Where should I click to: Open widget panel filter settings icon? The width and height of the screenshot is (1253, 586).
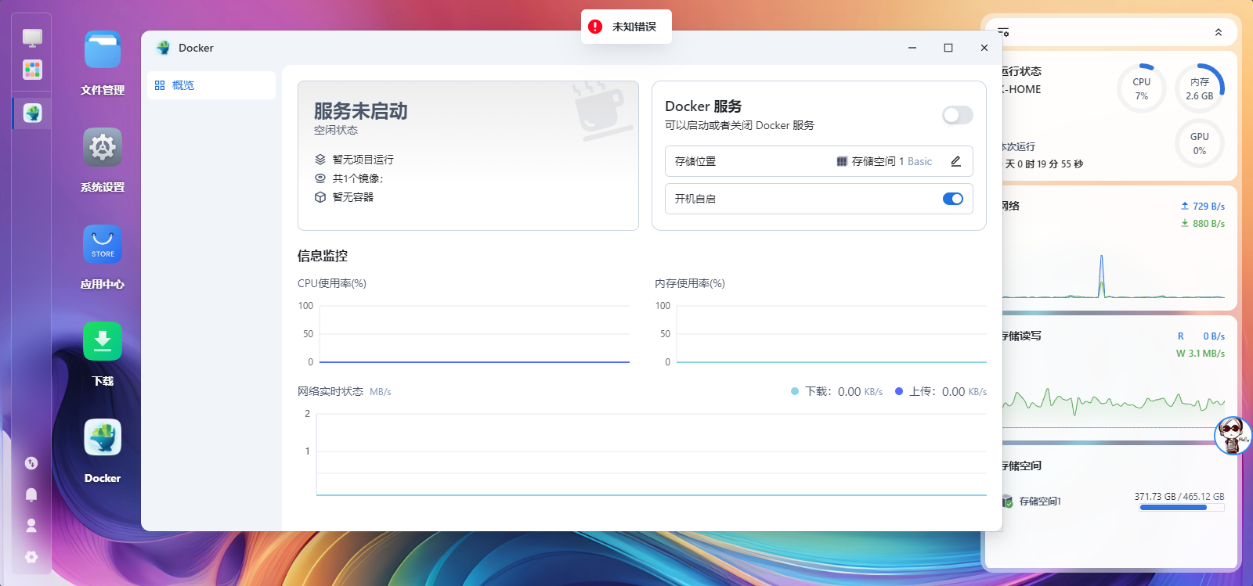(1003, 32)
